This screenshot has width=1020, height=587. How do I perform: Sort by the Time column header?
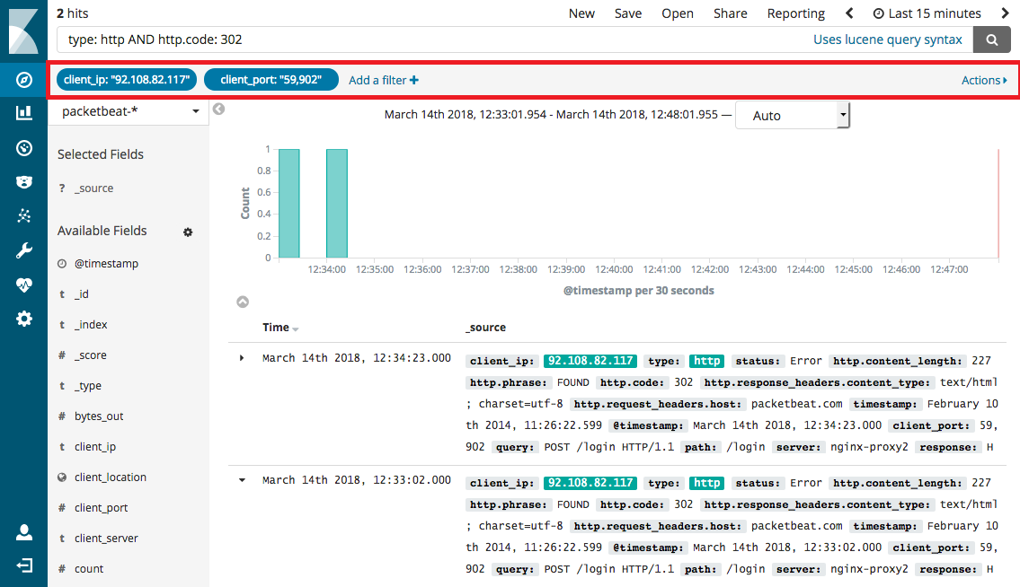point(280,328)
